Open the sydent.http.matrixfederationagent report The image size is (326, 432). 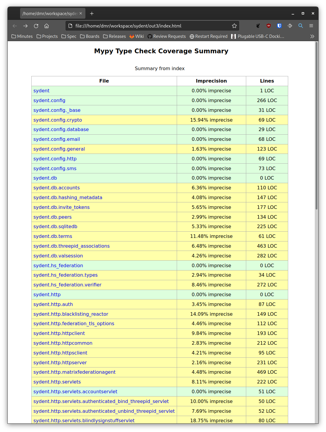pyautogui.click(x=74, y=372)
